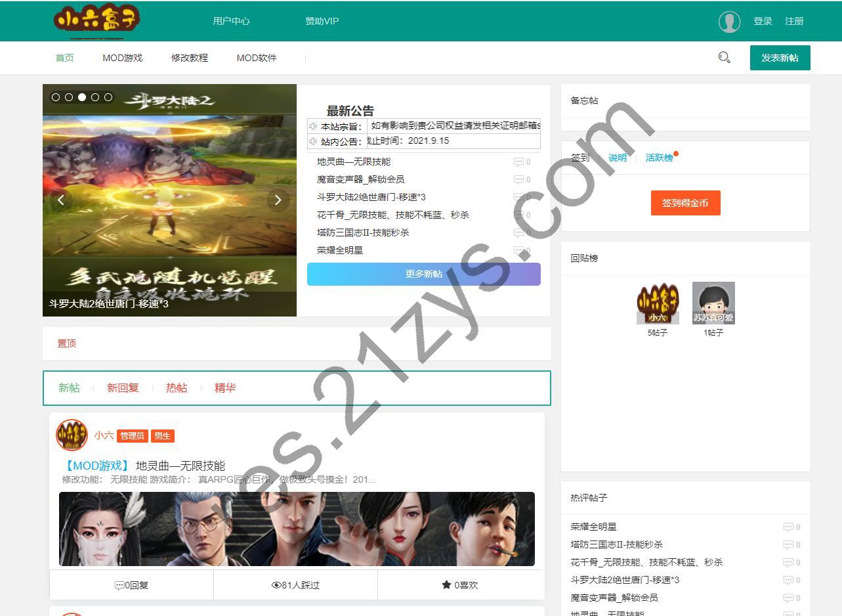Open 荣耀全明星 in 热评帖子 list
The width and height of the screenshot is (842, 616).
(x=594, y=527)
